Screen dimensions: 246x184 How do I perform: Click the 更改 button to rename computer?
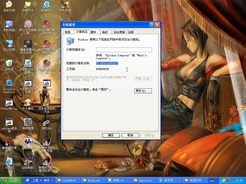[143, 91]
